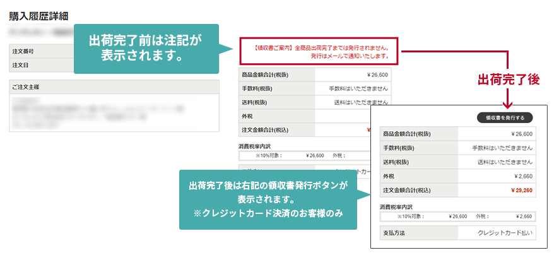The image size is (554, 260).
Task: Select the 注文番号 row label
Action: click(x=23, y=51)
